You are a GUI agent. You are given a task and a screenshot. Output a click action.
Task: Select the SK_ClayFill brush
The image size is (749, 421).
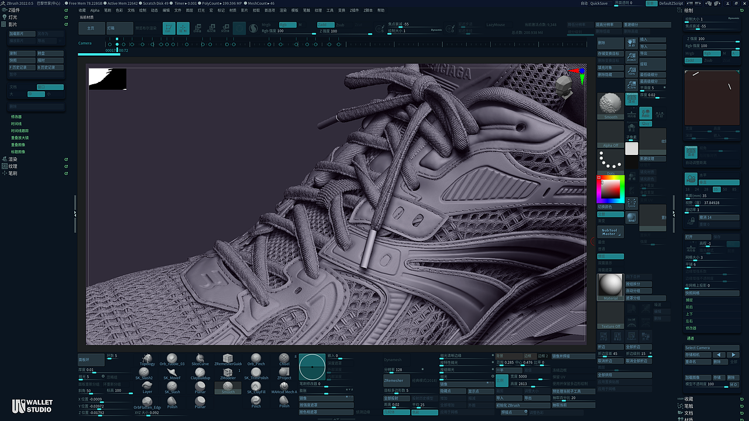click(x=256, y=388)
